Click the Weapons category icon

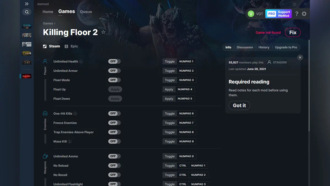[45, 156]
